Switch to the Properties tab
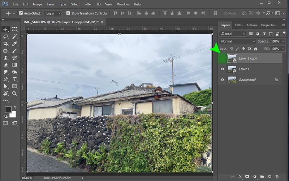 [268, 25]
